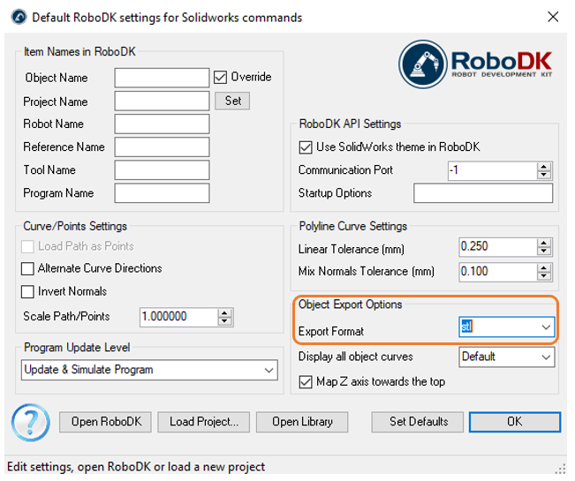The height and width of the screenshot is (481, 575).
Task: Click the Set button beside Project Name
Action: point(233,101)
